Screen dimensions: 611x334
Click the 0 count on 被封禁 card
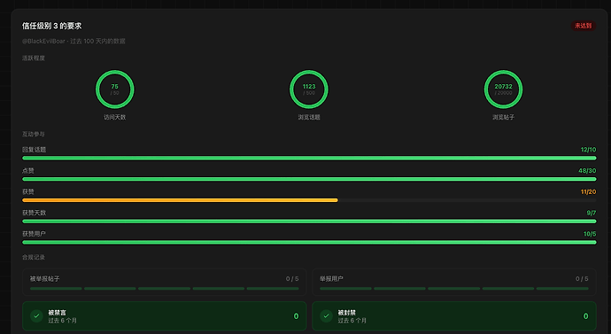(x=585, y=316)
